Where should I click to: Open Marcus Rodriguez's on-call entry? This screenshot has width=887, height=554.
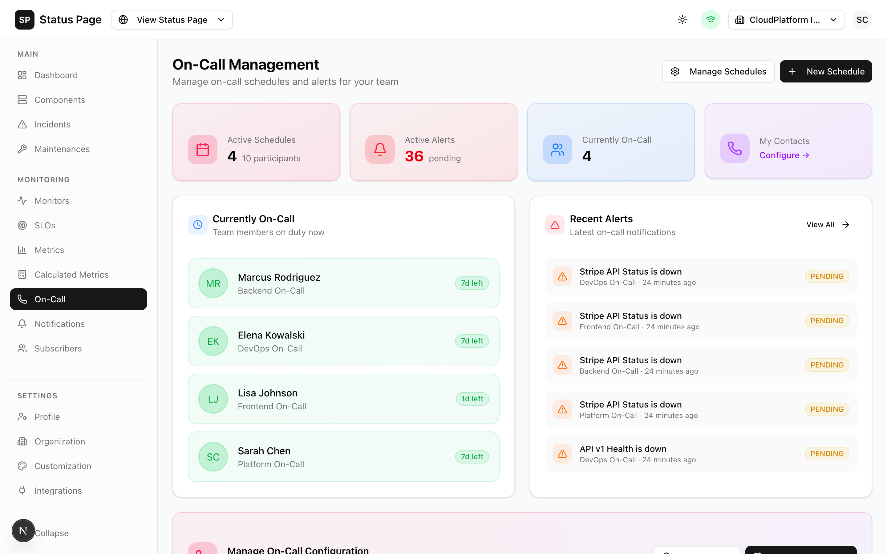343,283
